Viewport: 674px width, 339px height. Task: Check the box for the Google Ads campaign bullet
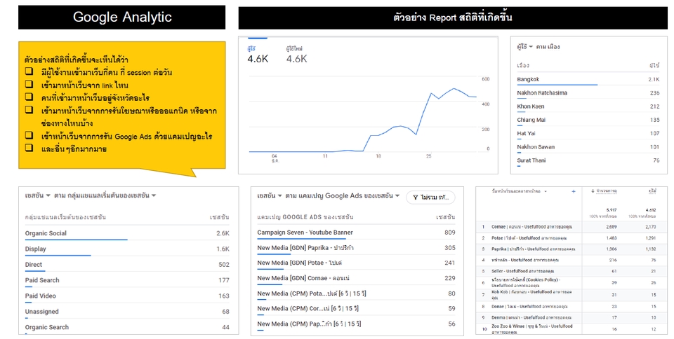coord(29,135)
